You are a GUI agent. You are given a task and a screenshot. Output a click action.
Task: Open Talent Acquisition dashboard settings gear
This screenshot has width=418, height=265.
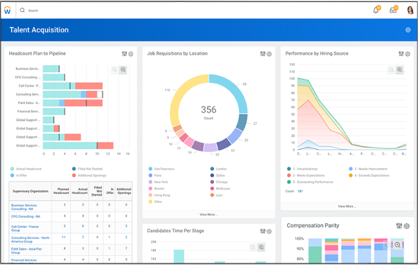(408, 30)
